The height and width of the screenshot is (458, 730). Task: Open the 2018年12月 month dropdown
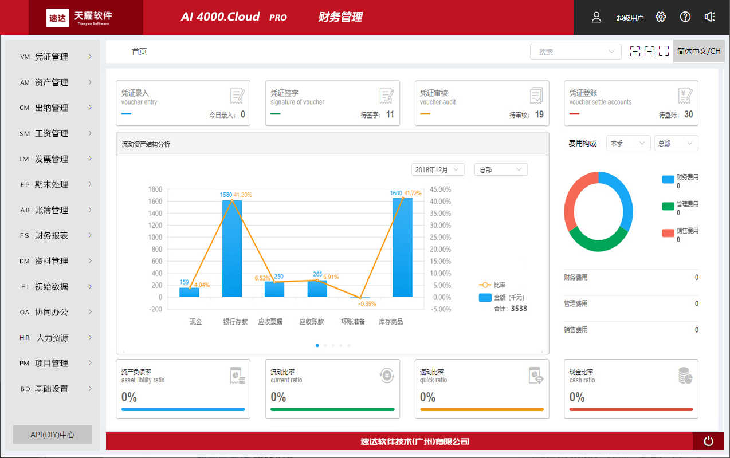pos(437,169)
